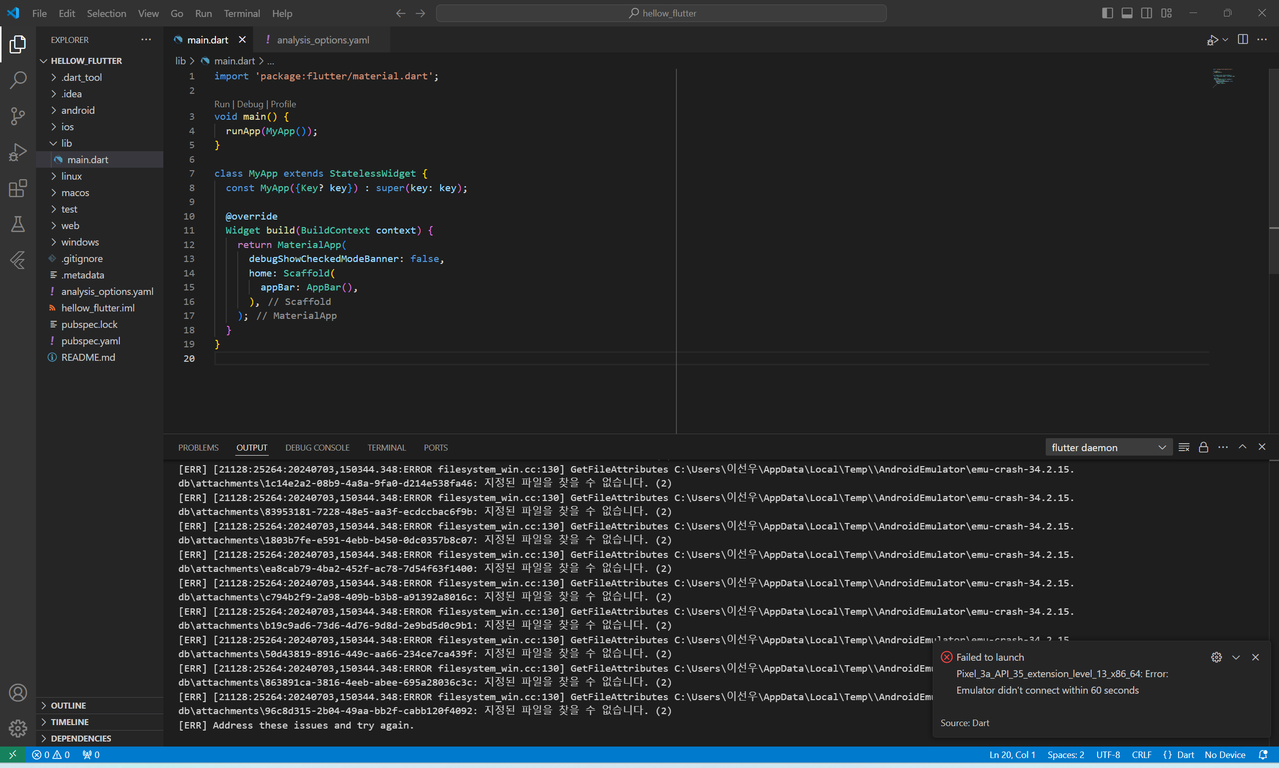The image size is (1279, 768).
Task: Toggle the bottom Panel visibility
Action: click(x=1127, y=13)
